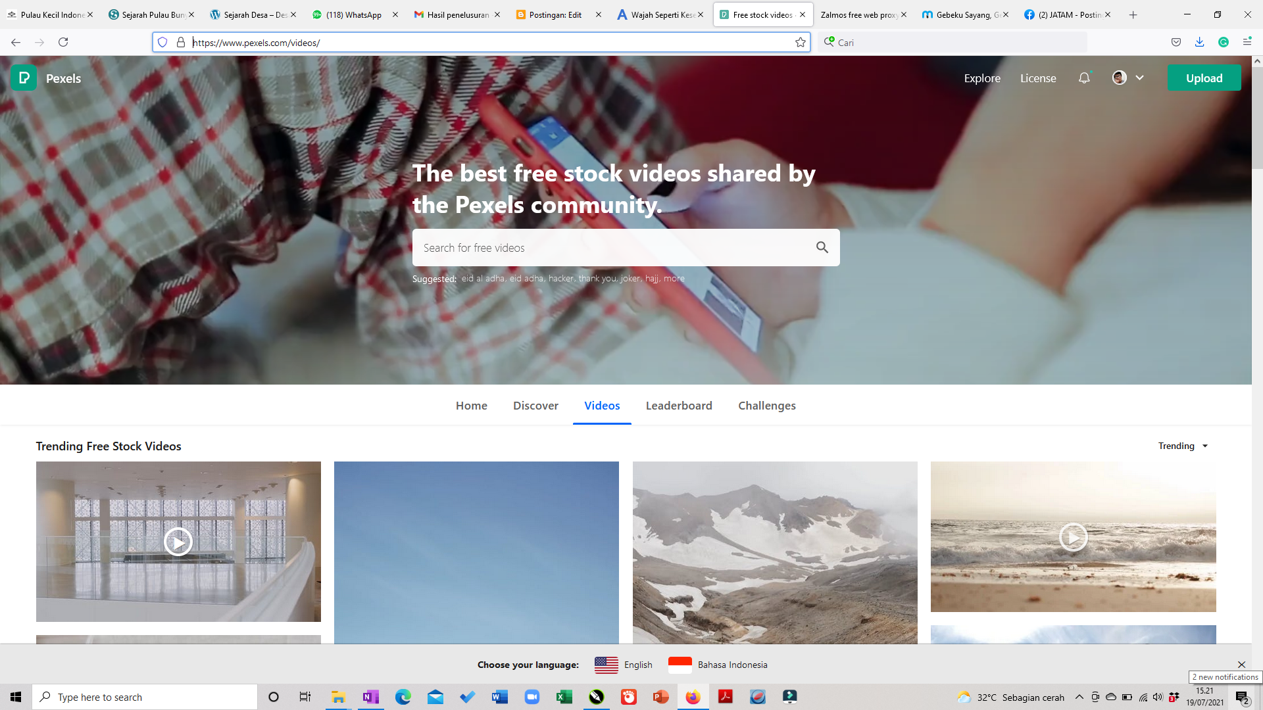Image resolution: width=1263 pixels, height=710 pixels.
Task: Switch to the Home tab
Action: (x=472, y=406)
